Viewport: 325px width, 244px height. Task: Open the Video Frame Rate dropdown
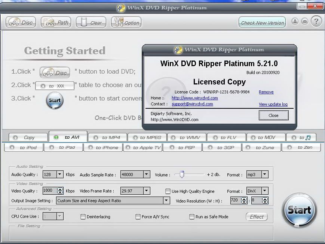pyautogui.click(x=146, y=191)
